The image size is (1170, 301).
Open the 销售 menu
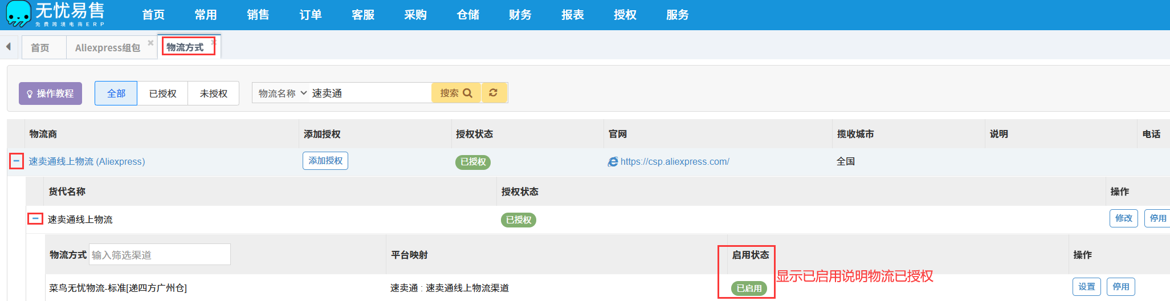[x=258, y=15]
